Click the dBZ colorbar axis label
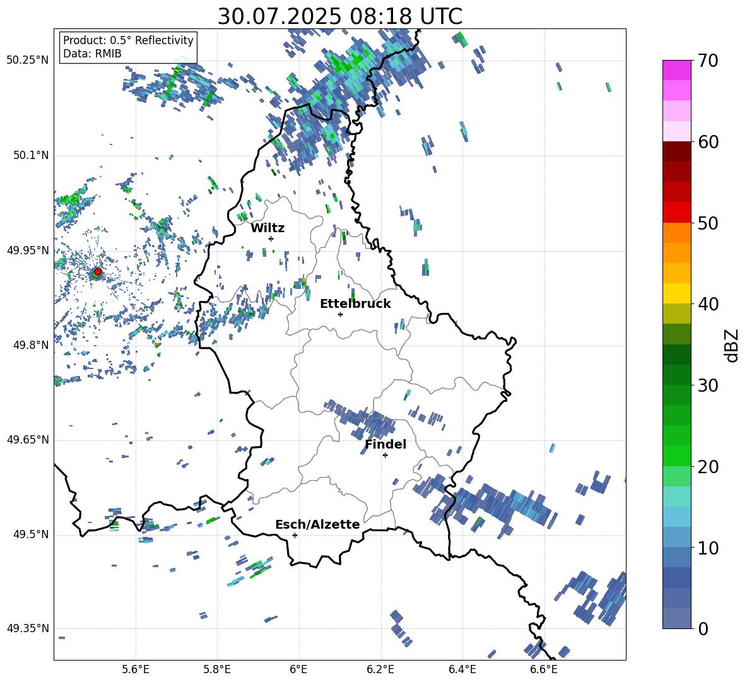Image resolution: width=747 pixels, height=682 pixels. [732, 345]
